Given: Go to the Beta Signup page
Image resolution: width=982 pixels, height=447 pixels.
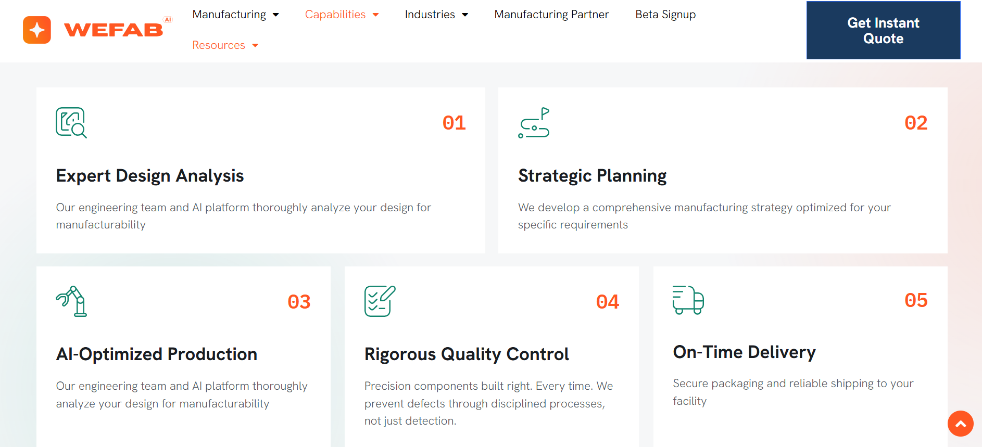Looking at the screenshot, I should pyautogui.click(x=665, y=15).
